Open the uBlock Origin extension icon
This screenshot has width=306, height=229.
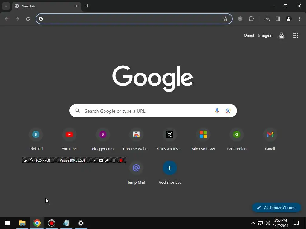pyautogui.click(x=240, y=19)
